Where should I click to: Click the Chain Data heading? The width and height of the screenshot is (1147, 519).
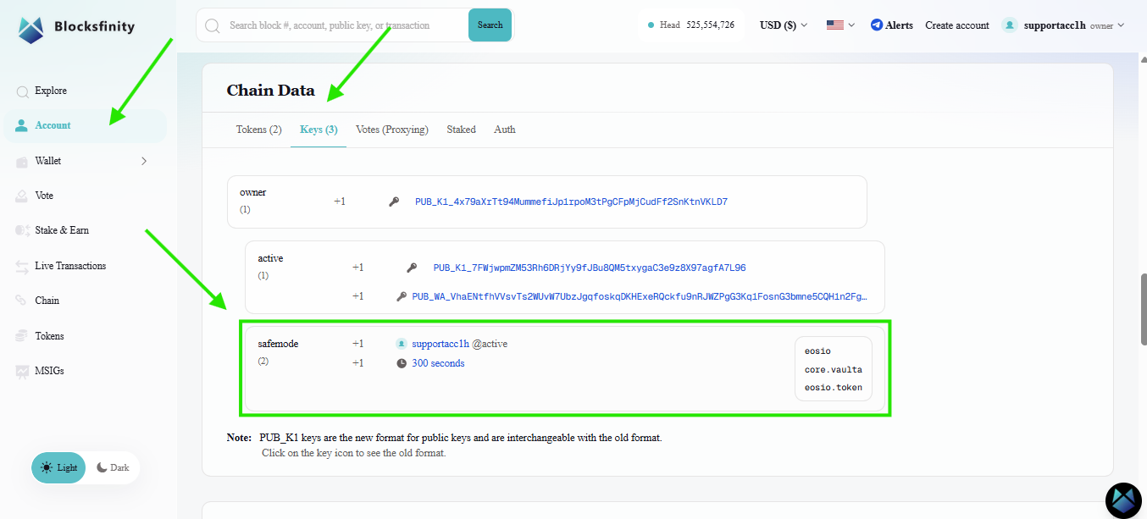point(270,91)
